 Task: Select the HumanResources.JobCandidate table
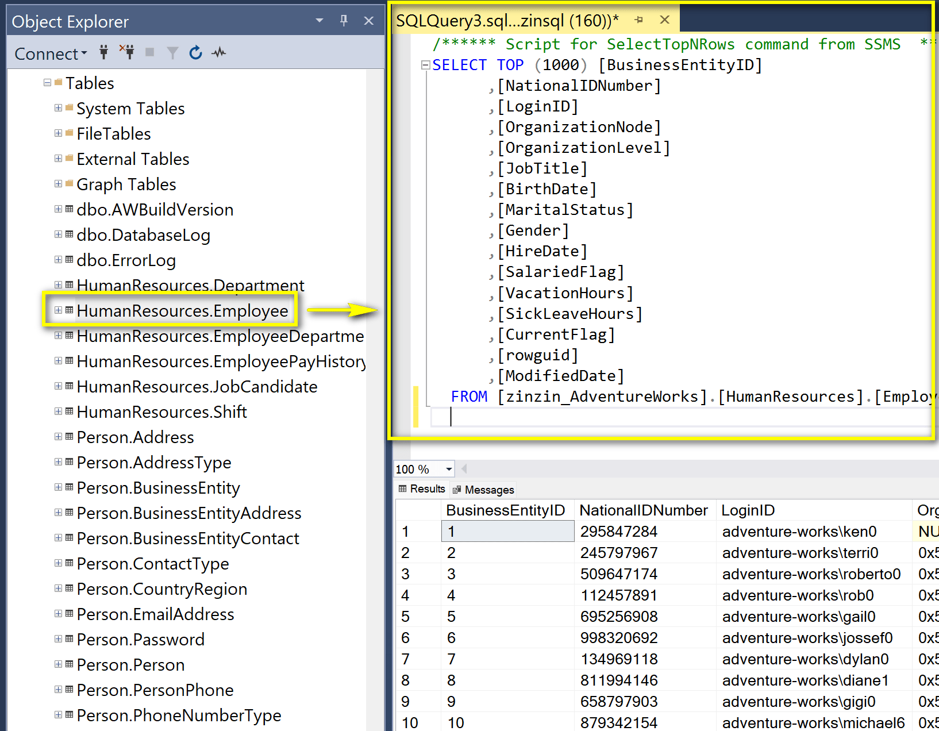(197, 387)
